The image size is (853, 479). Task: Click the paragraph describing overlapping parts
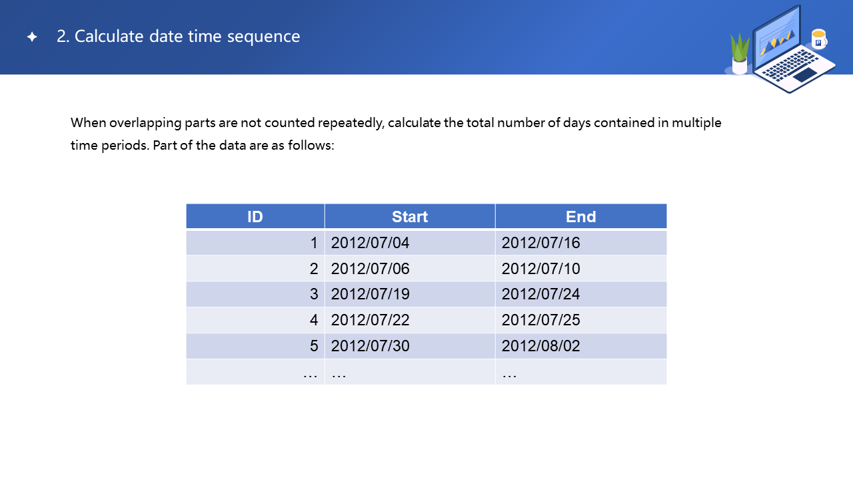396,134
